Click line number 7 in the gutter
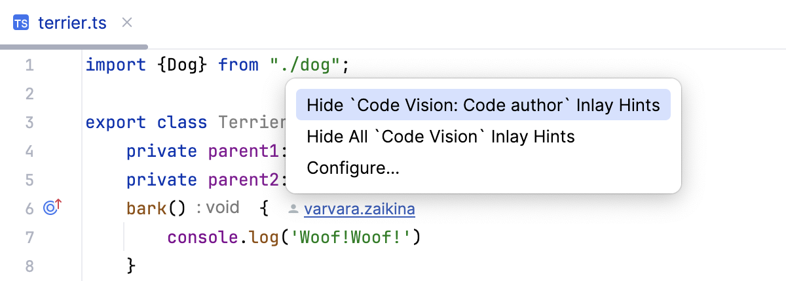Screen dimensions: 786x281 tap(29, 237)
